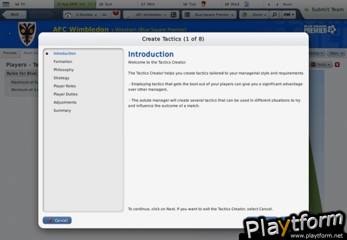Image resolution: width=347 pixels, height=240 pixels.
Task: Click the 'v Wrexham (Blue Square Premier)' text
Action: click(149, 30)
